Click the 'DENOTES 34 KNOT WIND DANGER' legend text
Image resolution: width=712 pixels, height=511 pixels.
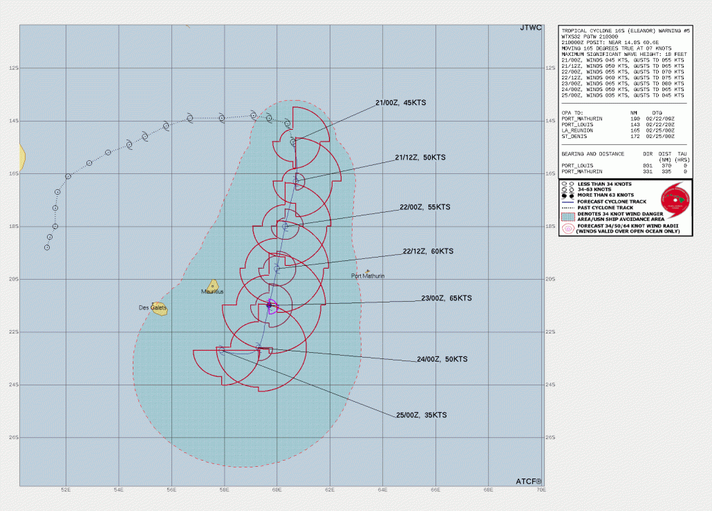(x=620, y=214)
